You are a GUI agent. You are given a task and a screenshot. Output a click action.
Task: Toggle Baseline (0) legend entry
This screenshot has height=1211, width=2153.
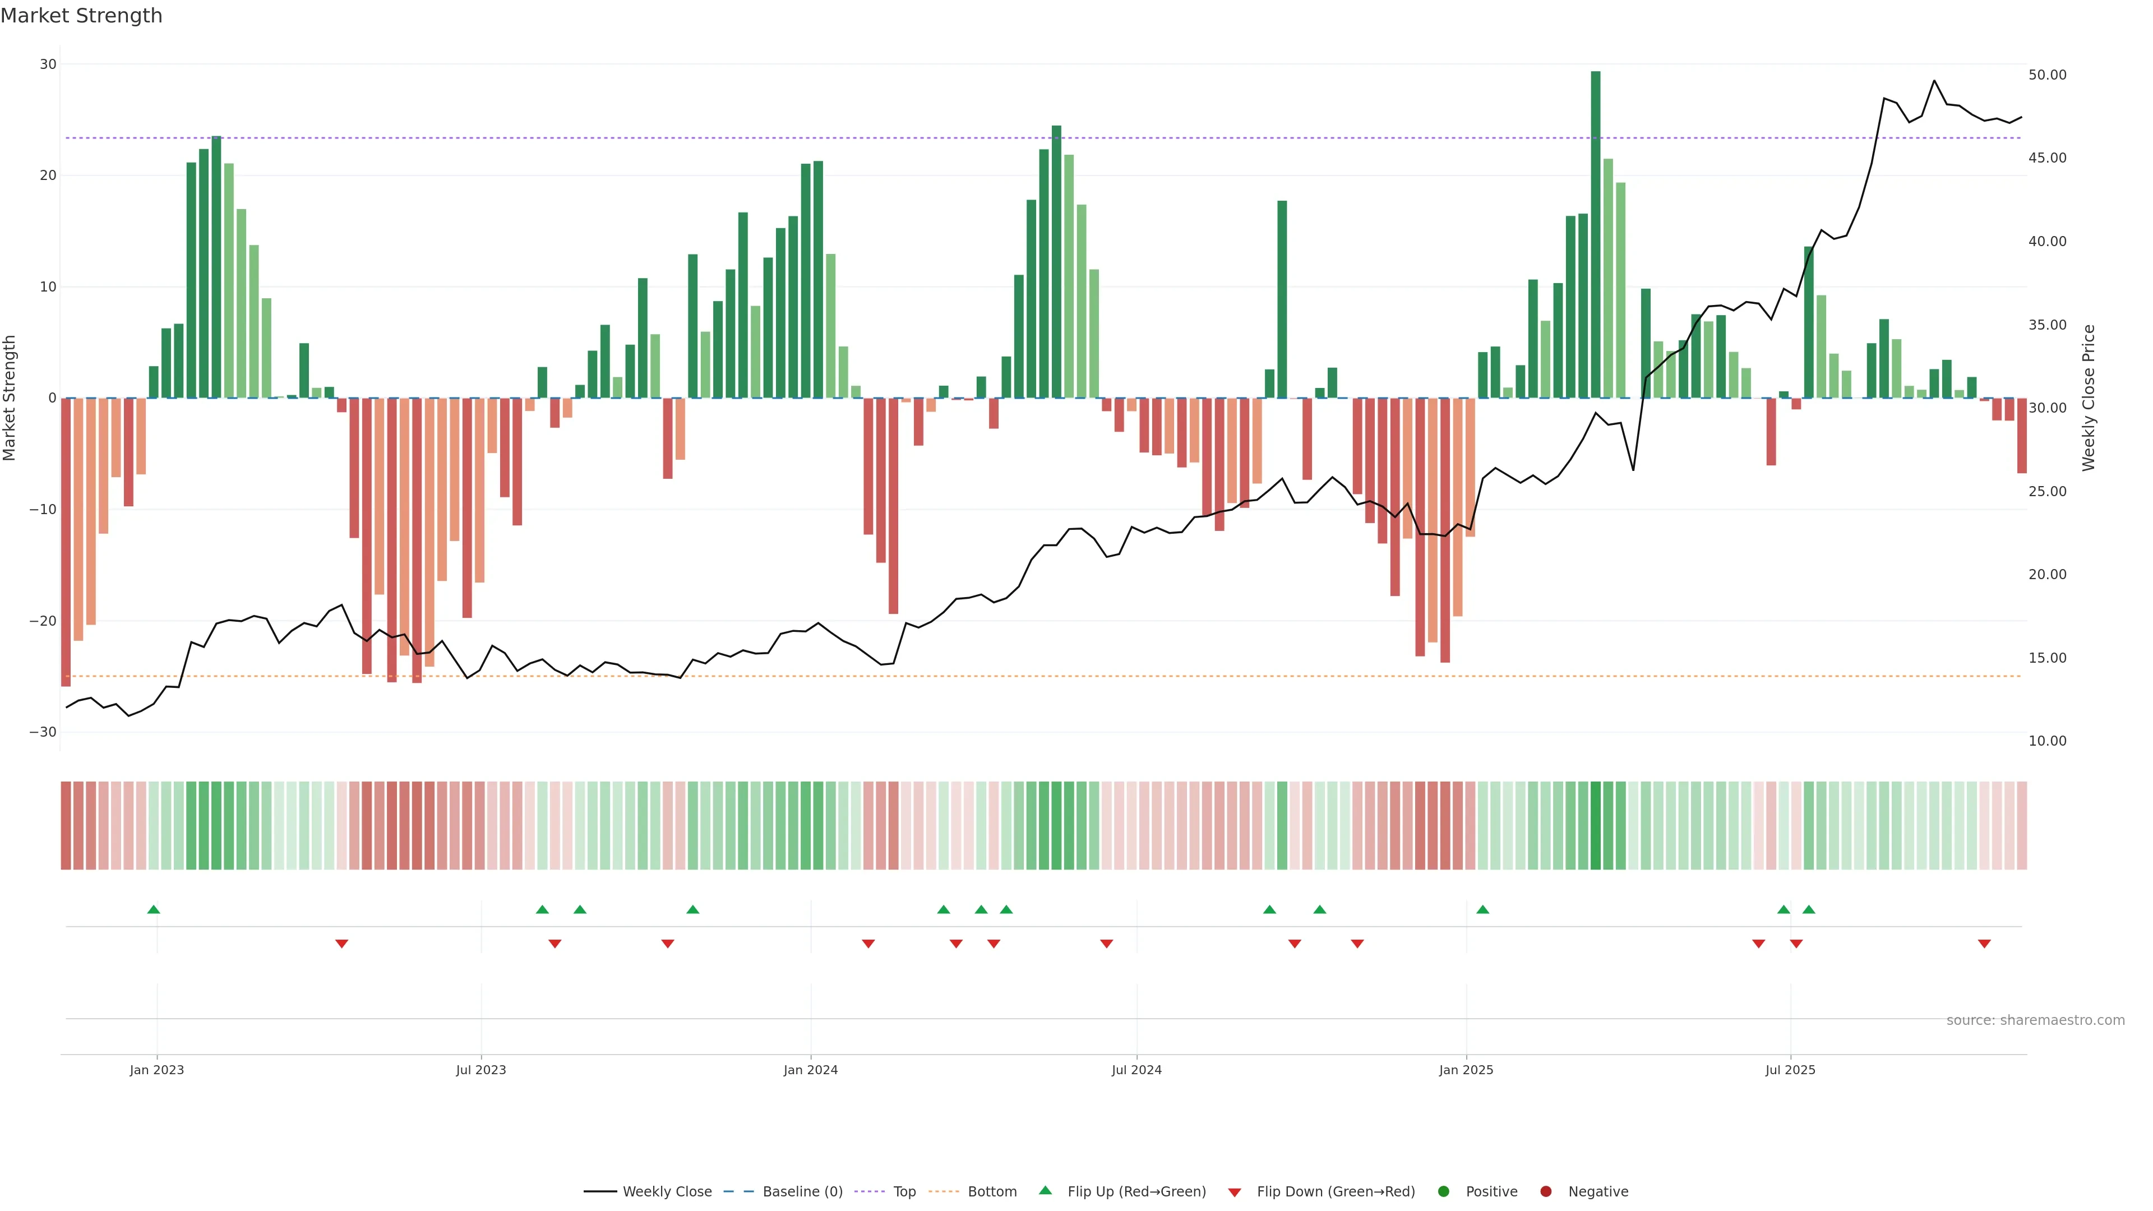tap(802, 1192)
